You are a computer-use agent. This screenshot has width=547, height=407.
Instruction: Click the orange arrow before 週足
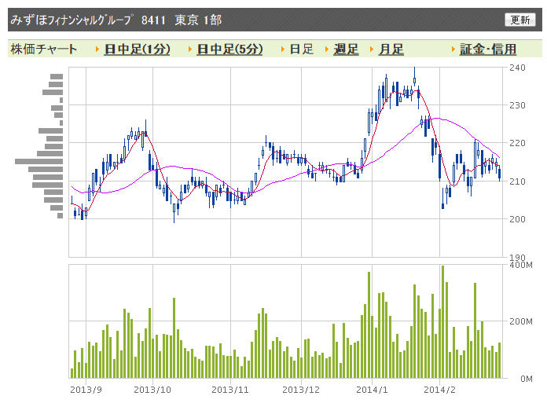click(327, 49)
